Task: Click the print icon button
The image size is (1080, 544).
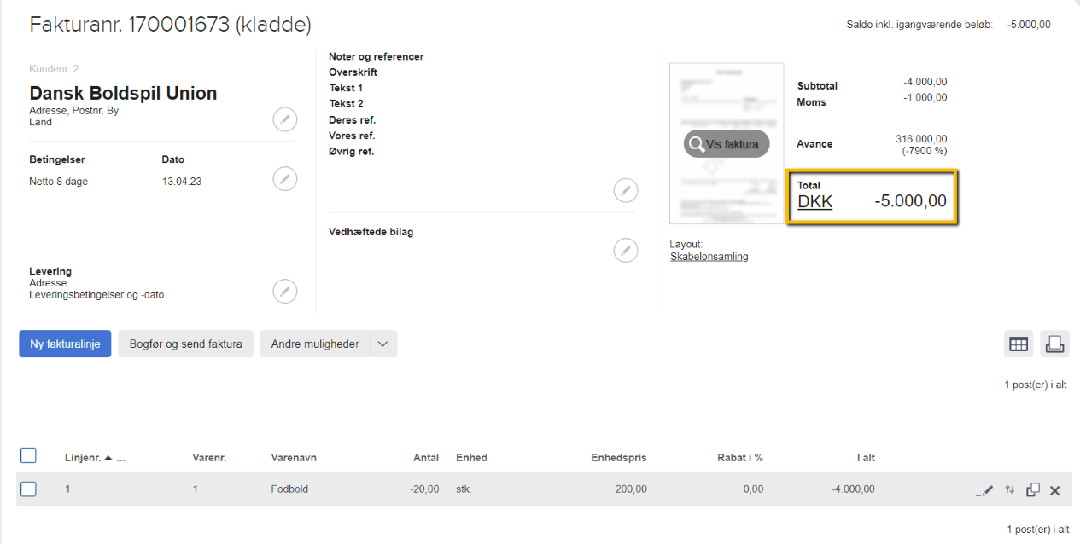Action: click(x=1054, y=344)
